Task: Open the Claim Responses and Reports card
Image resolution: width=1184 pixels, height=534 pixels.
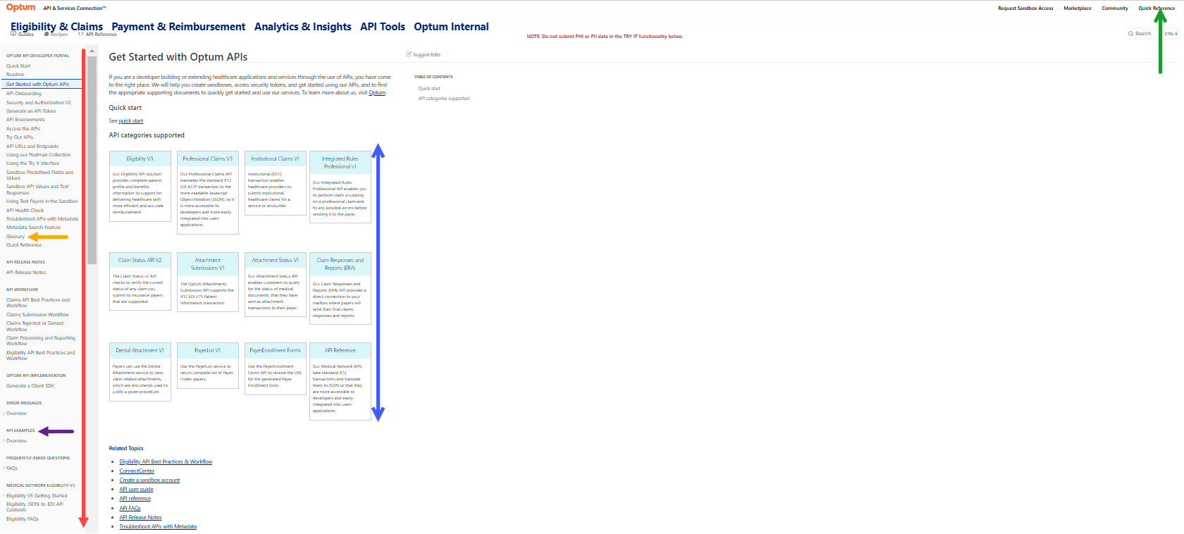Action: (x=340, y=289)
